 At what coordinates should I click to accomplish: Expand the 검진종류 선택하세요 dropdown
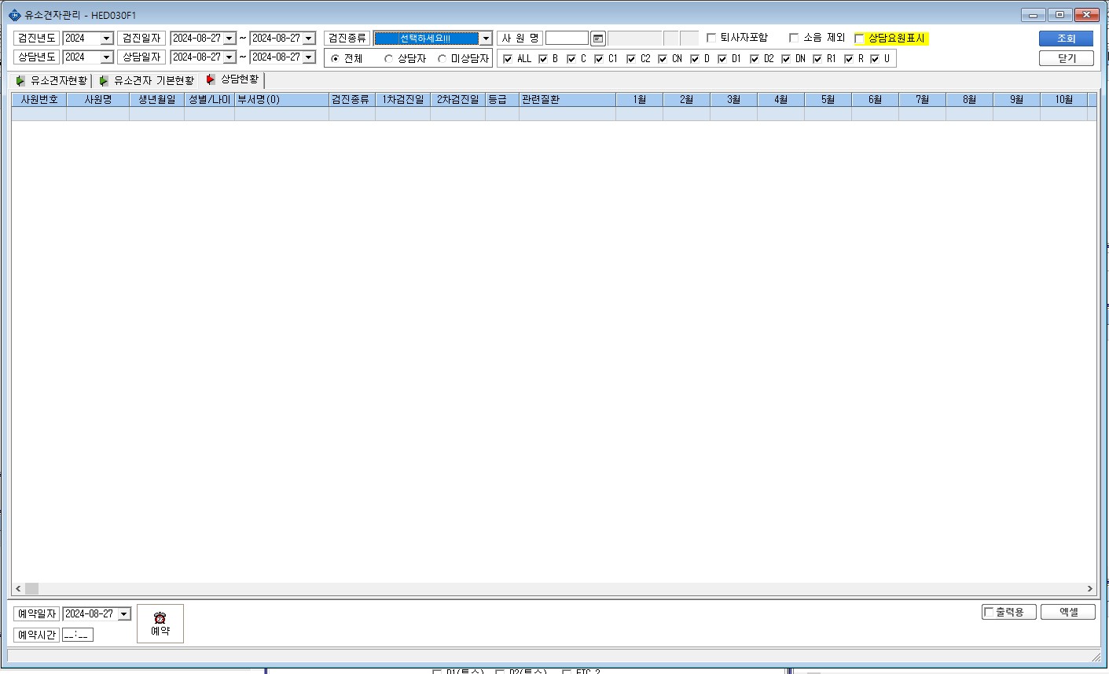[x=486, y=39]
